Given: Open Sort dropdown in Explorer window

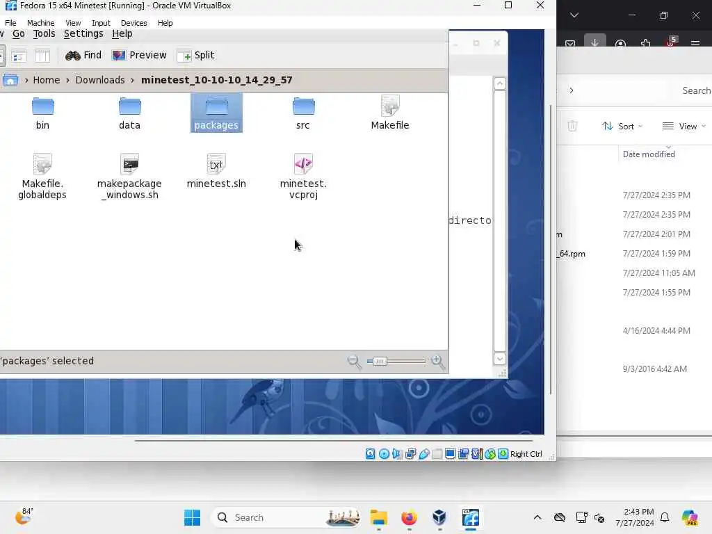Looking at the screenshot, I should pos(622,127).
